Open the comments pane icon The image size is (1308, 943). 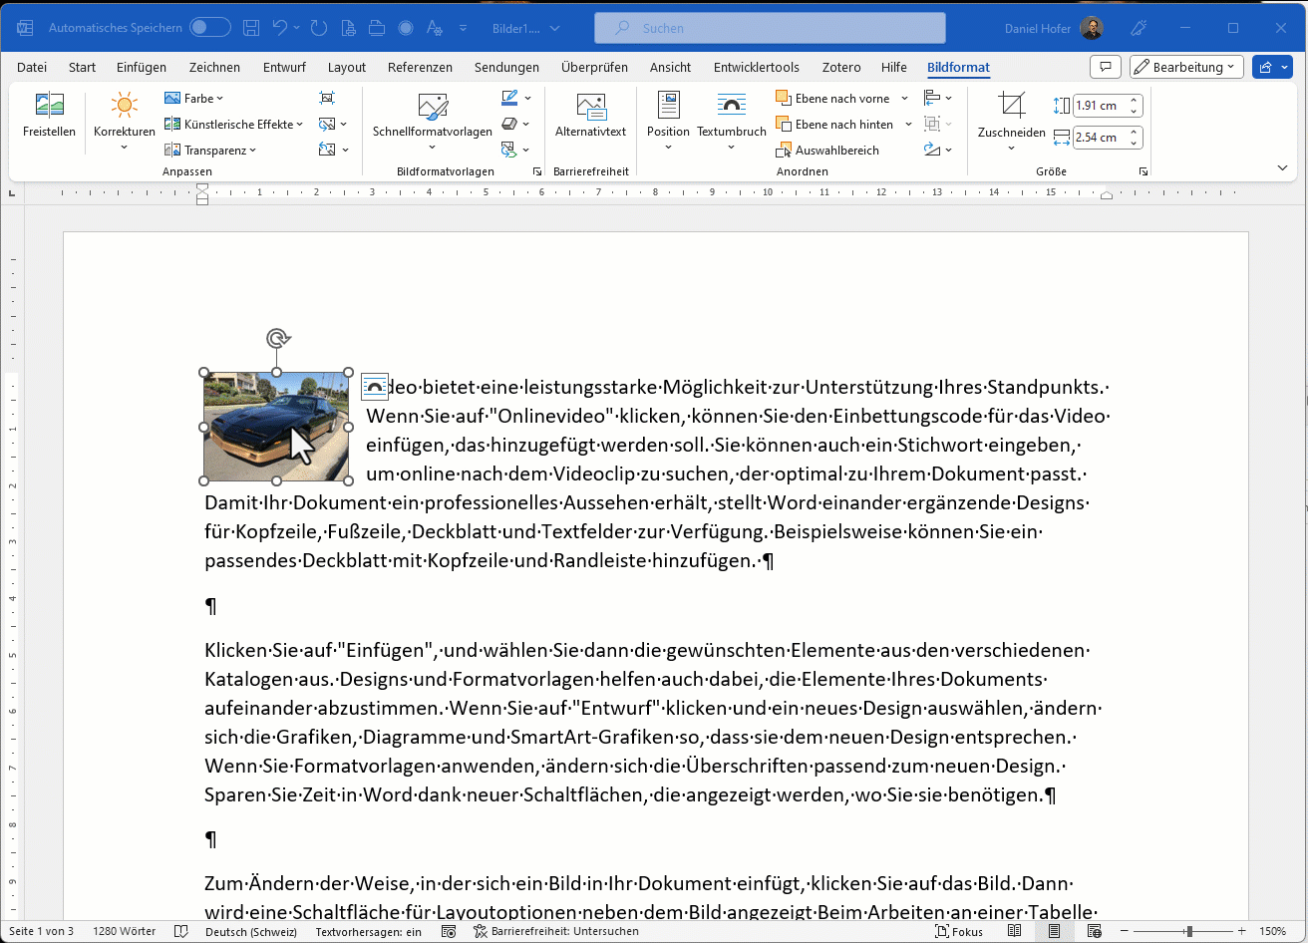1105,67
